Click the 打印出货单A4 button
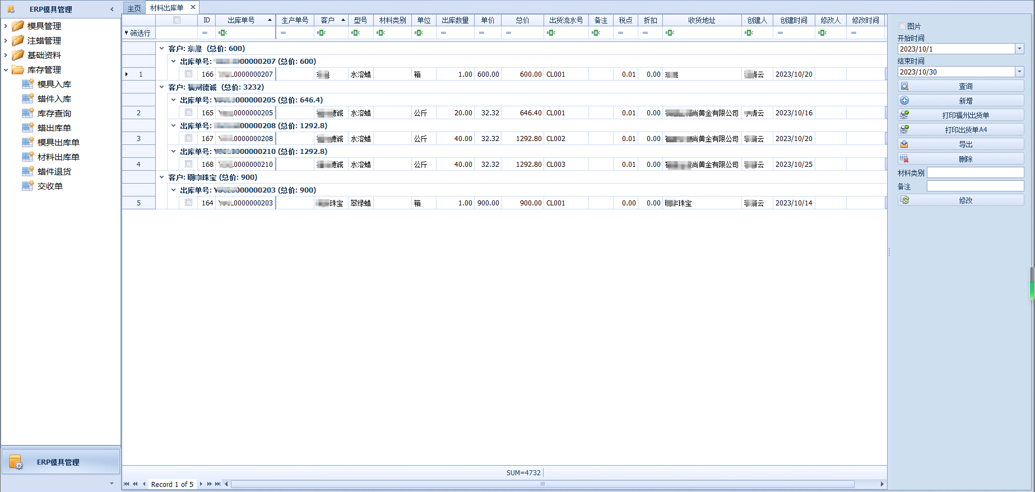The width and height of the screenshot is (1035, 492). pos(966,130)
